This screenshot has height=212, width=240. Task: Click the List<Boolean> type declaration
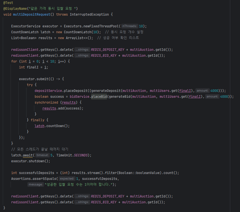24,38
